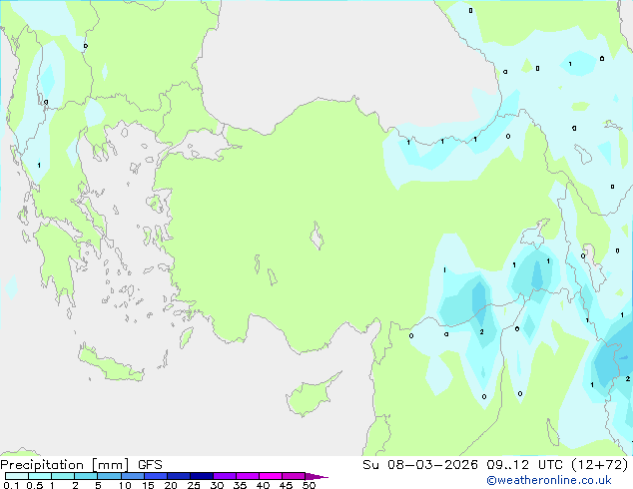633x489 pixels.
Task: Click the 0.1–0.5 mm palest legend swatch
Action: [17, 476]
